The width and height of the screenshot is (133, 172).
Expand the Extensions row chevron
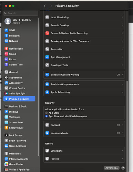pos(122,151)
